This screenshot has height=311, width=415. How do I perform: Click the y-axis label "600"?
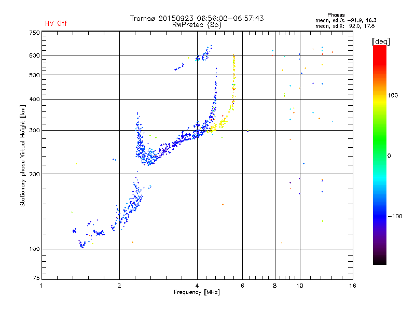pos(34,55)
